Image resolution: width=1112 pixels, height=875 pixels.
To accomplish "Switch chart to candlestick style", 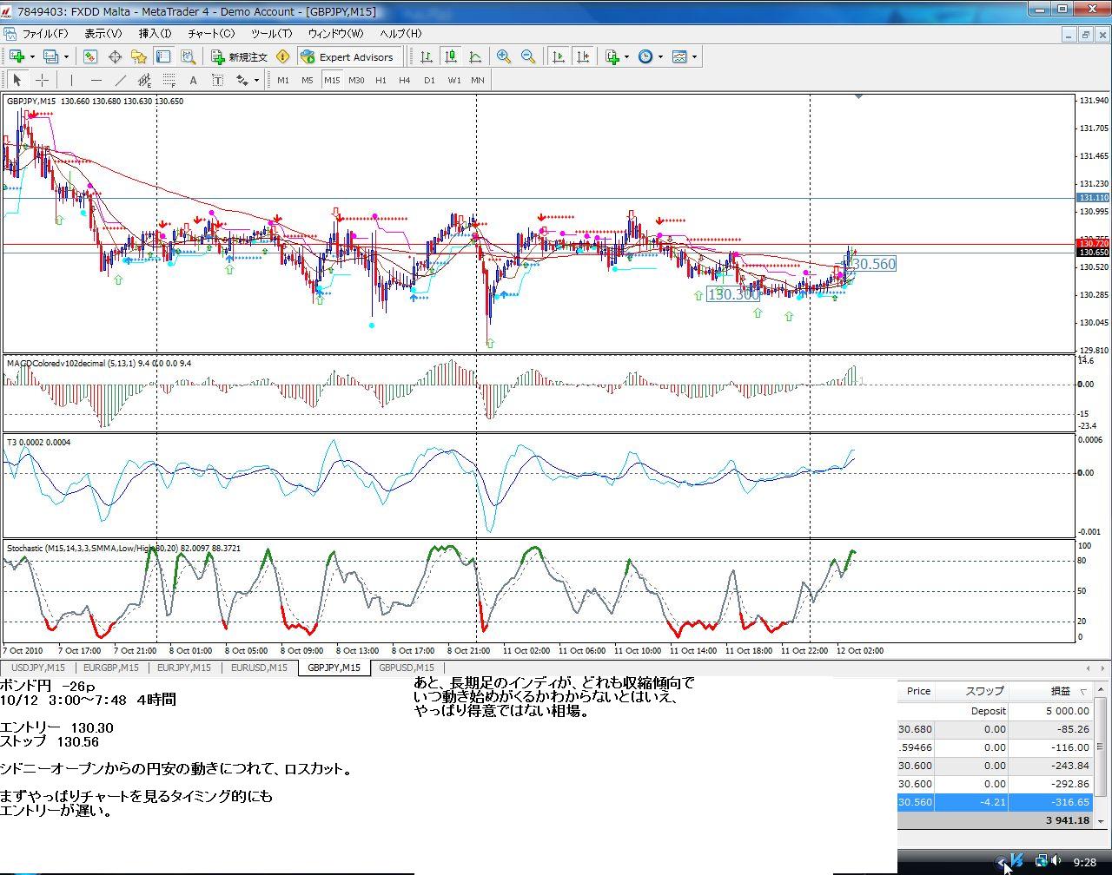I will click(x=451, y=56).
